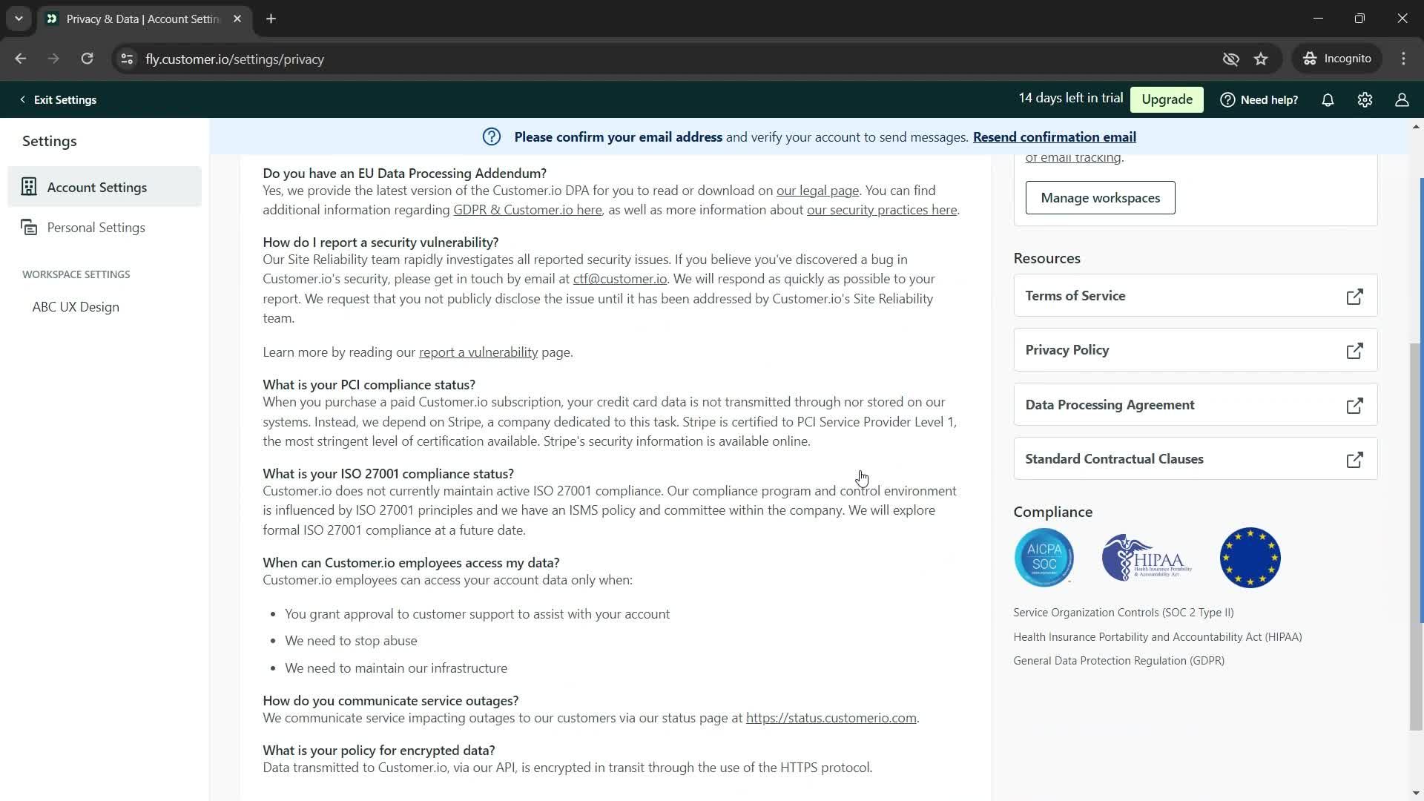1424x801 pixels.
Task: Click the status page URL link
Action: point(831,718)
